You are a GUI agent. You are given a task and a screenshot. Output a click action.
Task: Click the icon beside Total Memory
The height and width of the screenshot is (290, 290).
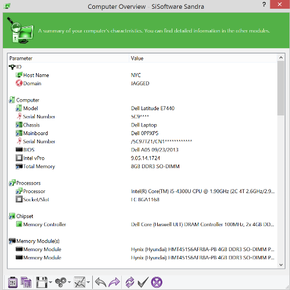[19, 166]
